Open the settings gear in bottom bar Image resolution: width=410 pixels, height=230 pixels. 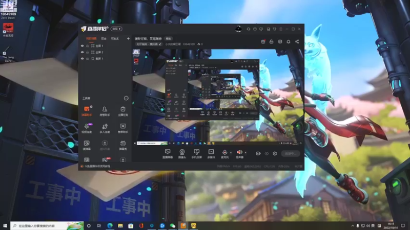click(275, 154)
